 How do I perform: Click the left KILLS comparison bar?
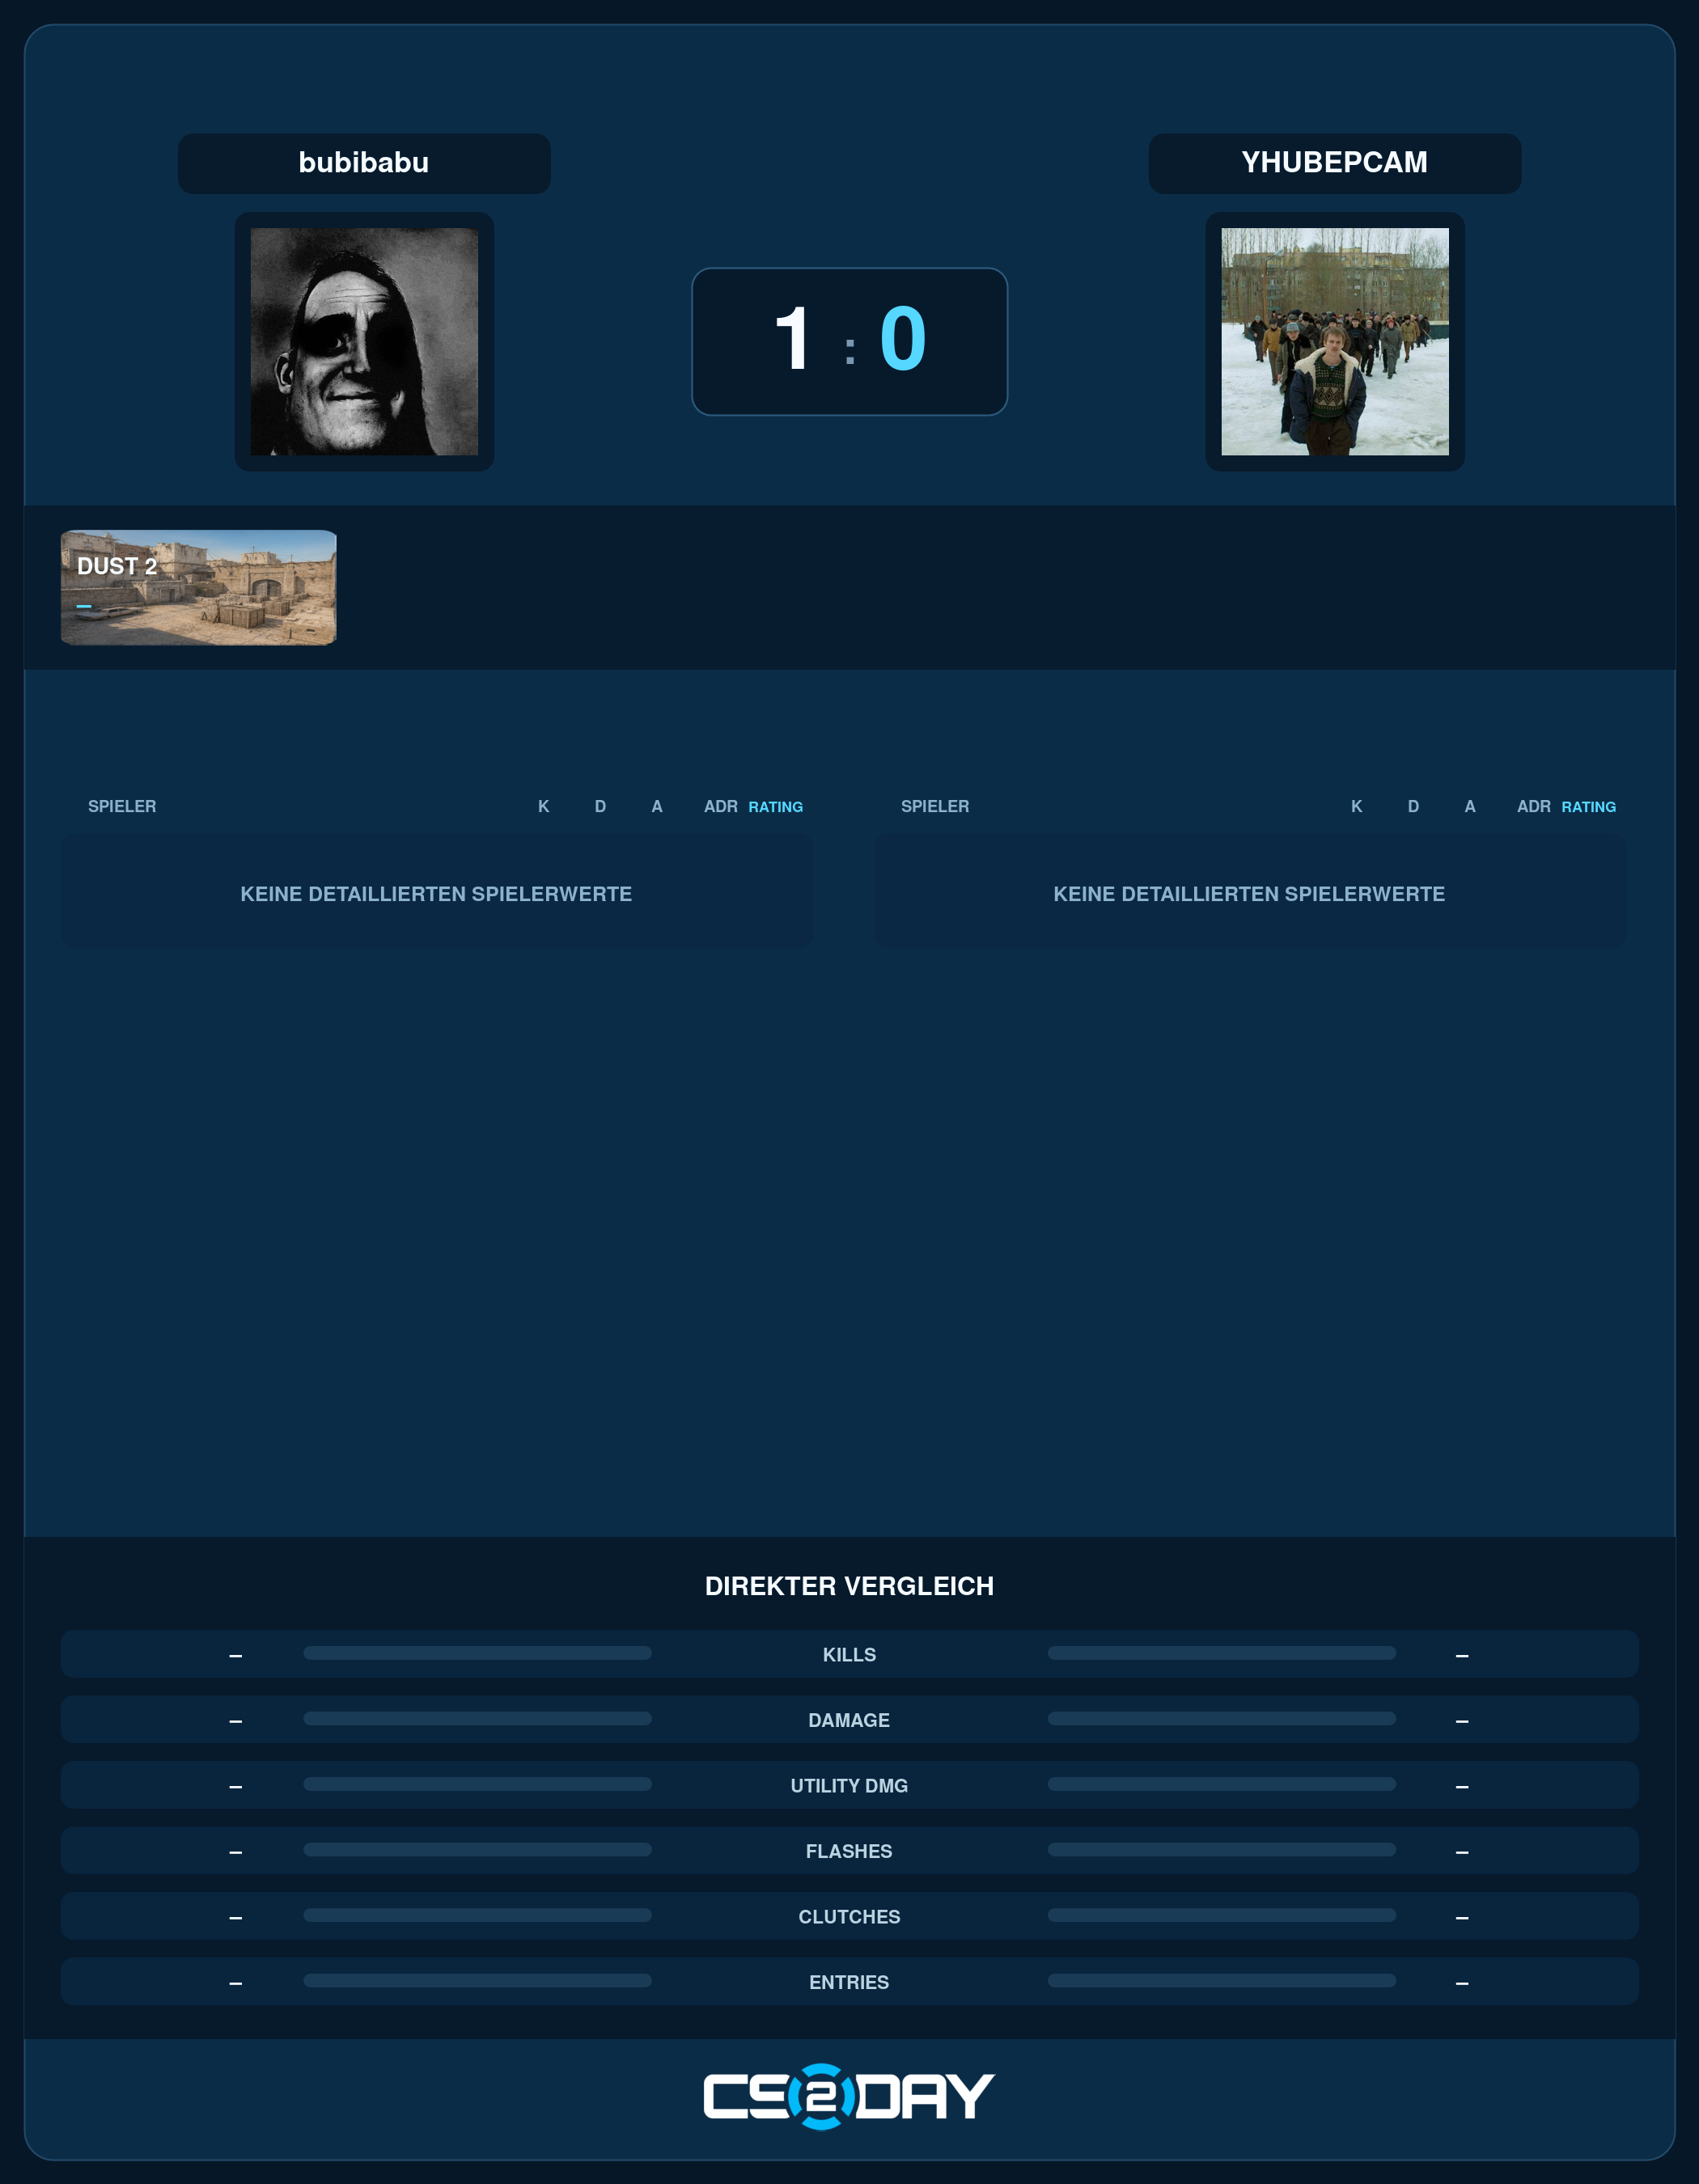point(477,1653)
